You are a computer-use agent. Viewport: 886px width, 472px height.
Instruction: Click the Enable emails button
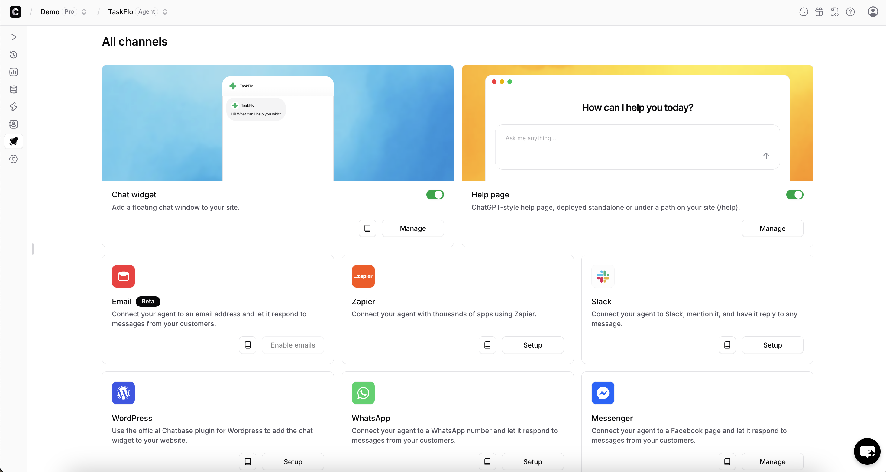(292, 345)
